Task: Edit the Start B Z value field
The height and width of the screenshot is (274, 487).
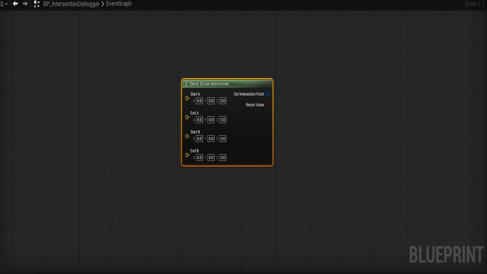Action: click(x=223, y=139)
